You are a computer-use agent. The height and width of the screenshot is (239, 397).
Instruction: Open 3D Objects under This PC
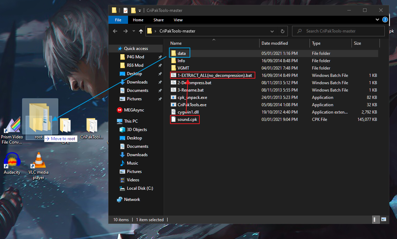tap(137, 130)
